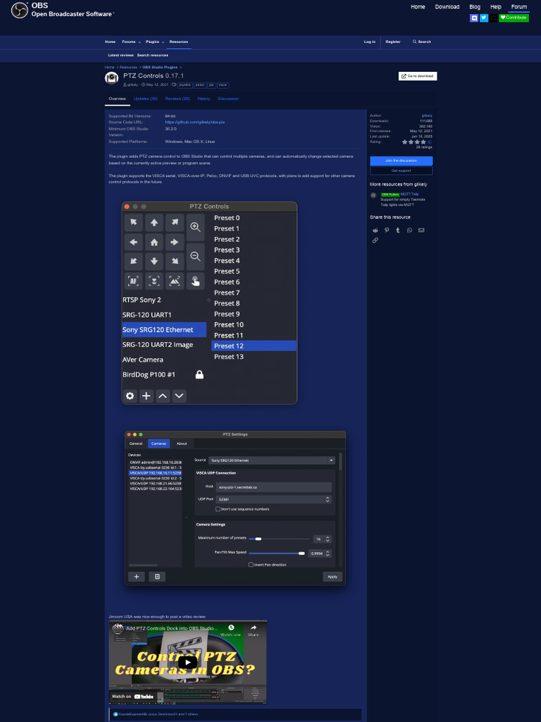Click the home position icon in PTZ Controls

point(154,243)
